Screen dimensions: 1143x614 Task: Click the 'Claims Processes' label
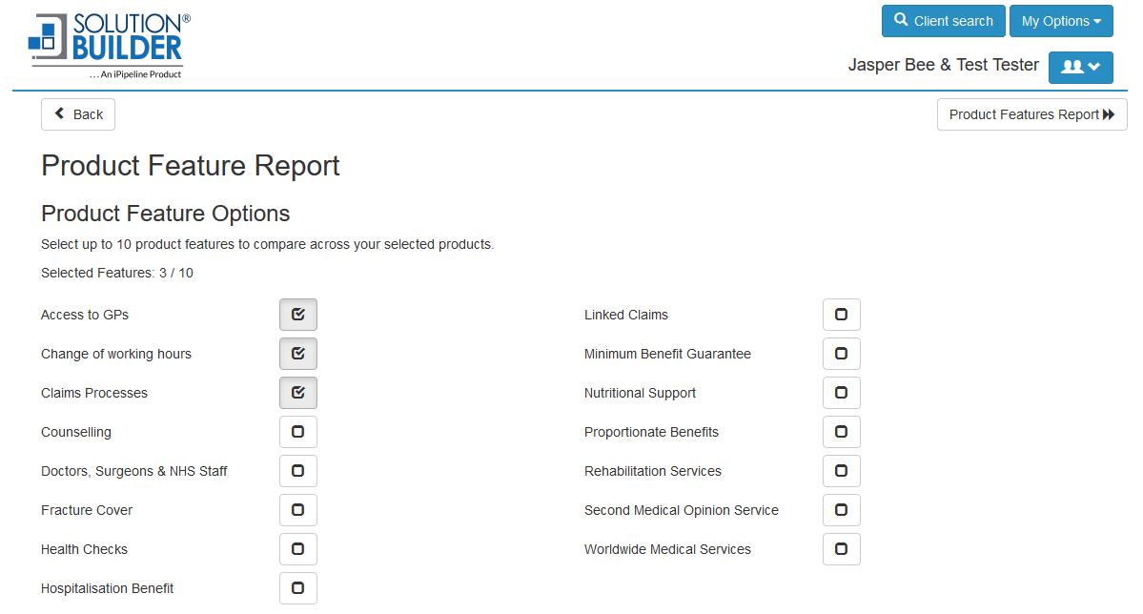(94, 393)
